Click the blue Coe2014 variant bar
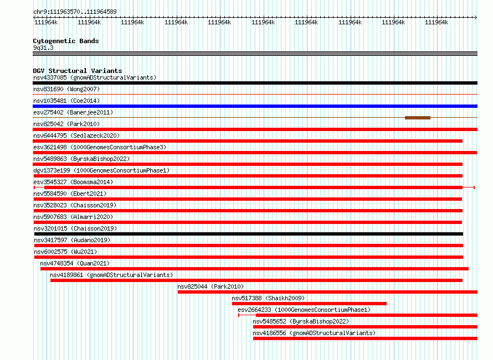This screenshot has width=493, height=360. click(x=255, y=106)
